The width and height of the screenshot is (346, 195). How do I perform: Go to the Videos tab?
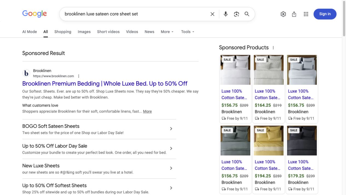[132, 32]
